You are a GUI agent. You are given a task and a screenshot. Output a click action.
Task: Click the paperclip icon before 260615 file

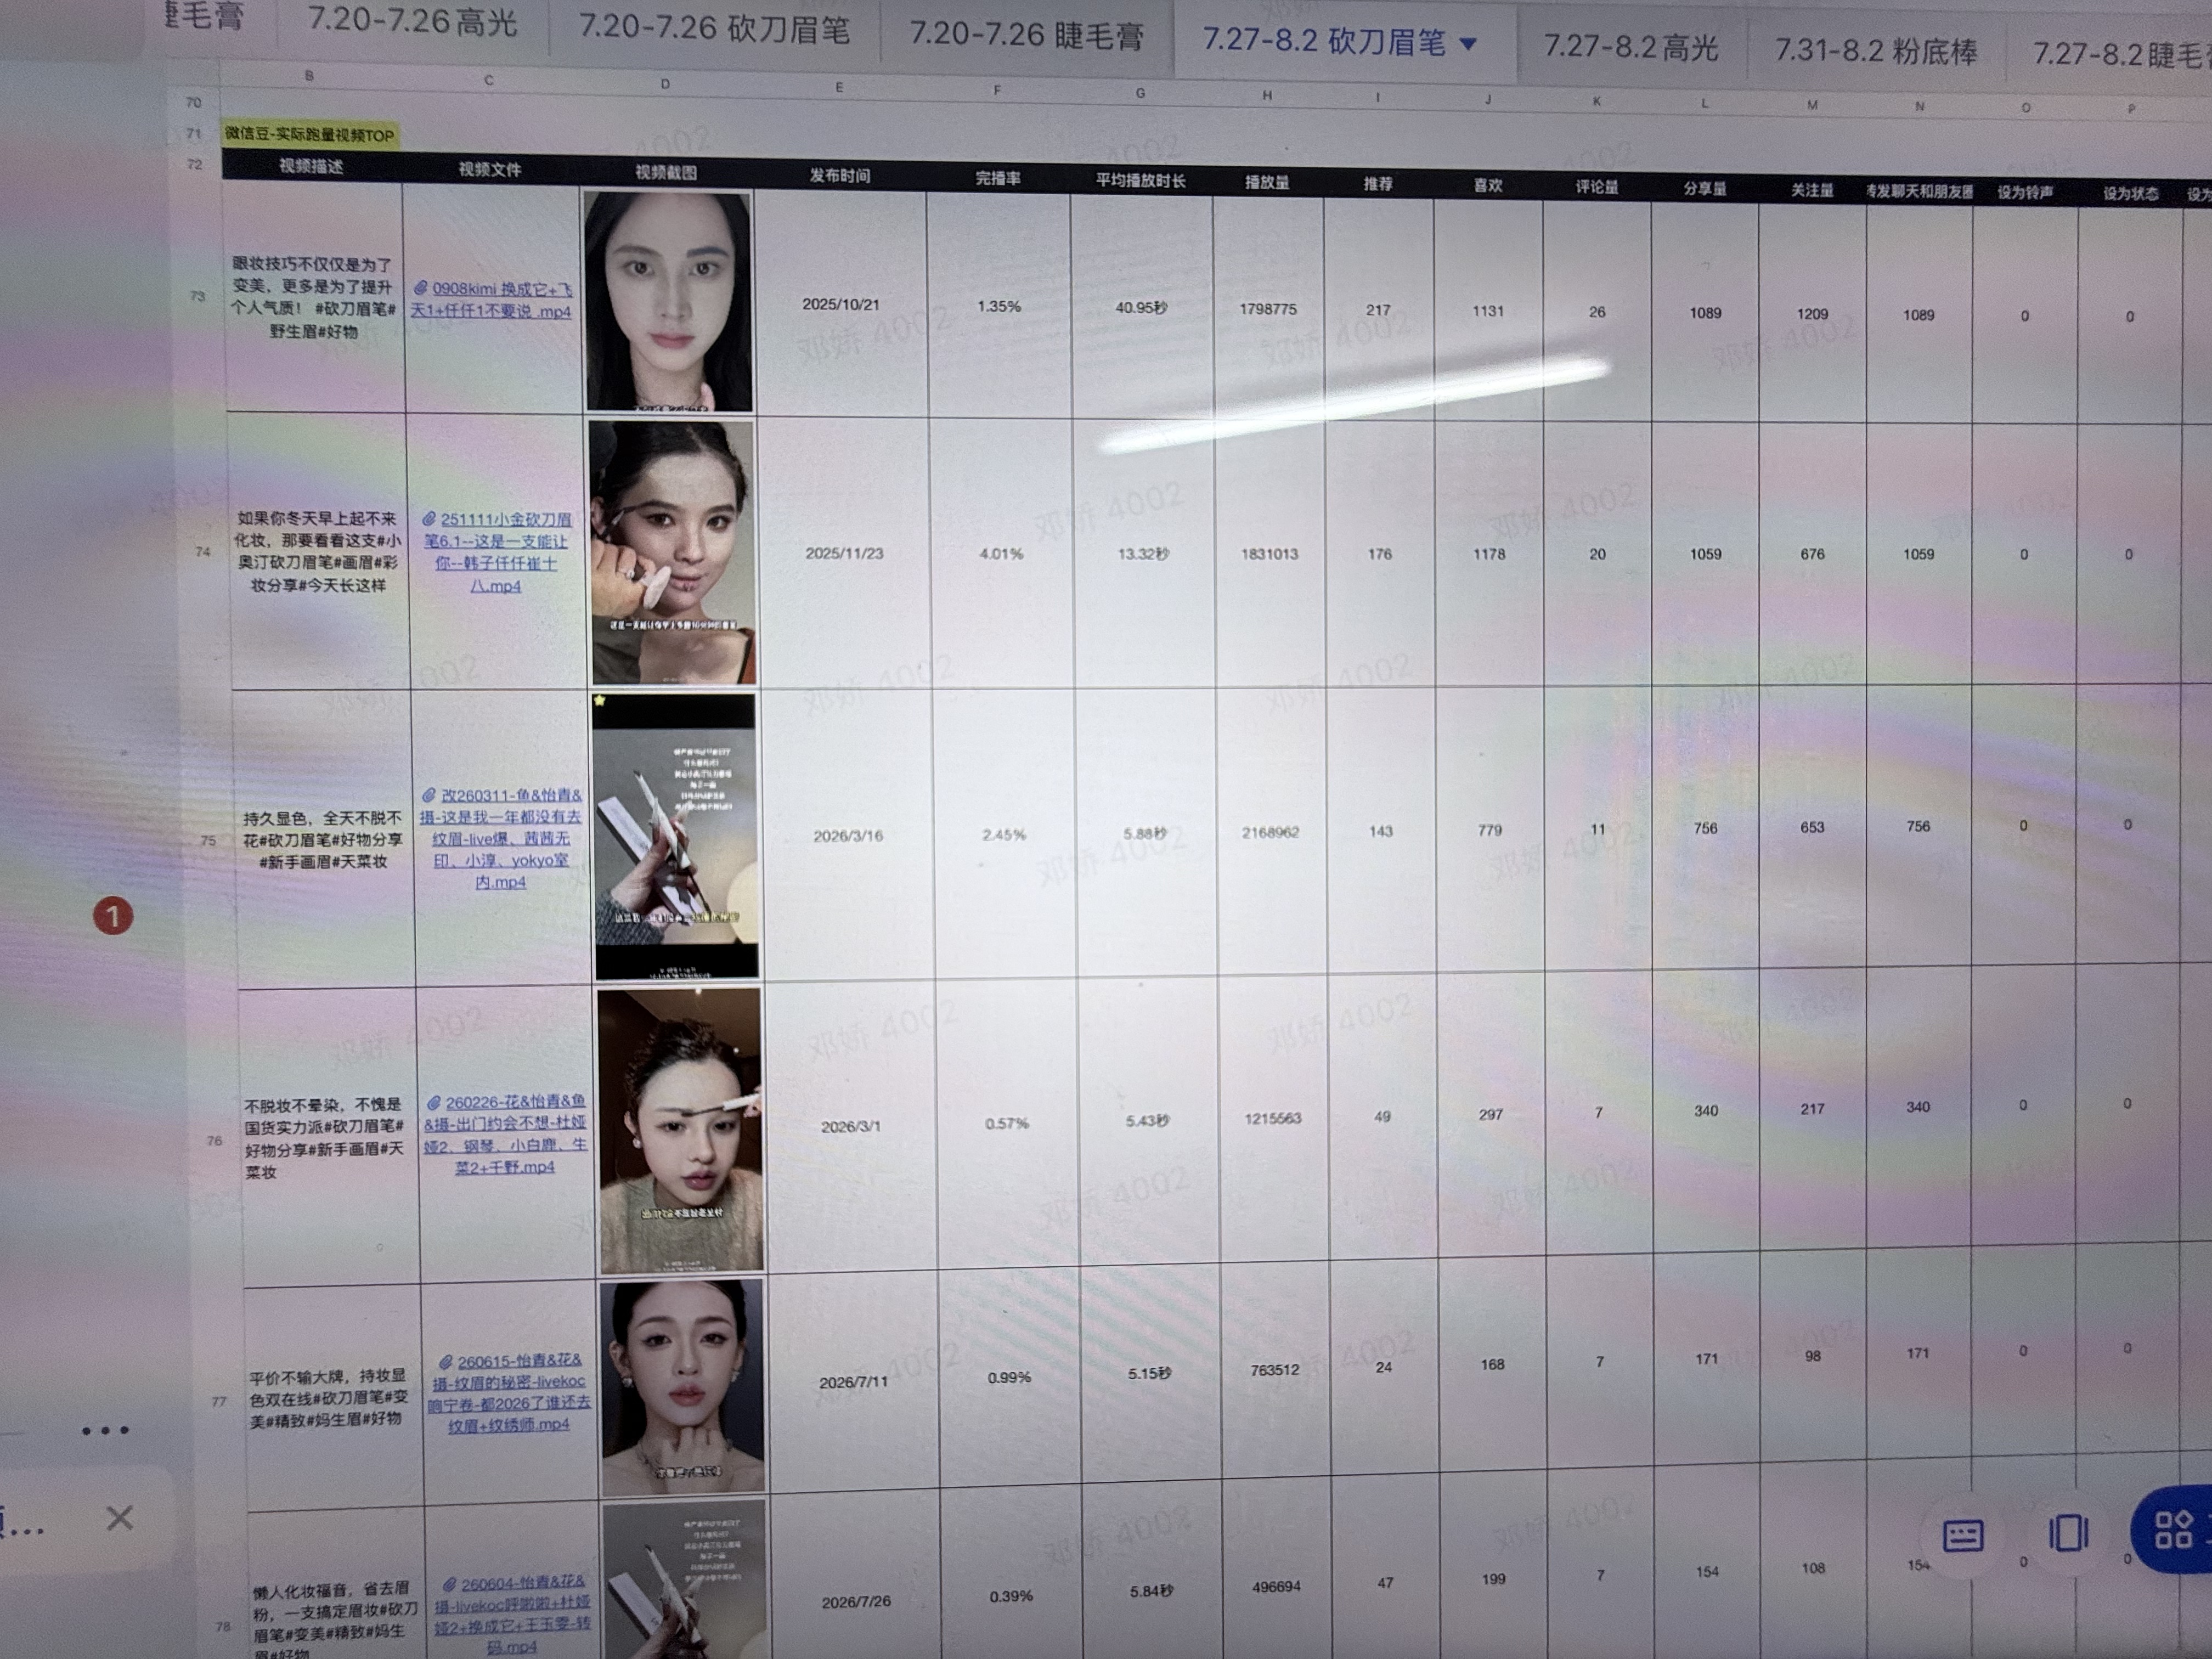tap(446, 1361)
